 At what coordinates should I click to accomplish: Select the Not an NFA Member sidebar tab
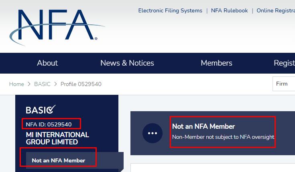click(x=59, y=160)
